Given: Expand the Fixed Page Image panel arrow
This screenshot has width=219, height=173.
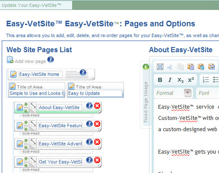Looking at the screenshot, I should 146,67.
